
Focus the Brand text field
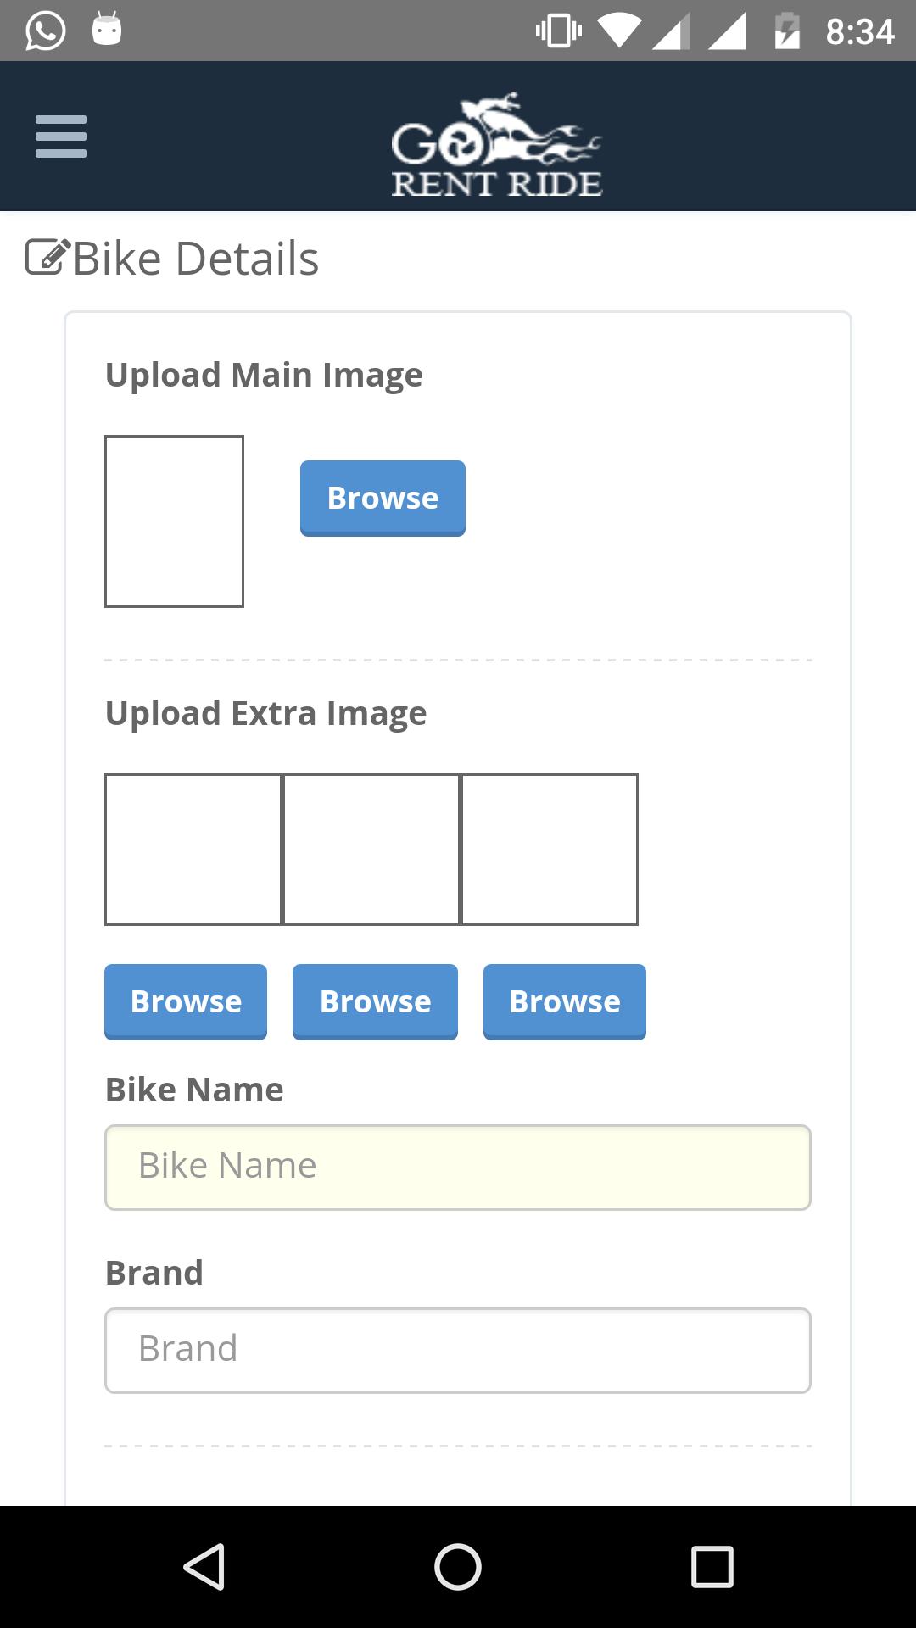point(458,1351)
